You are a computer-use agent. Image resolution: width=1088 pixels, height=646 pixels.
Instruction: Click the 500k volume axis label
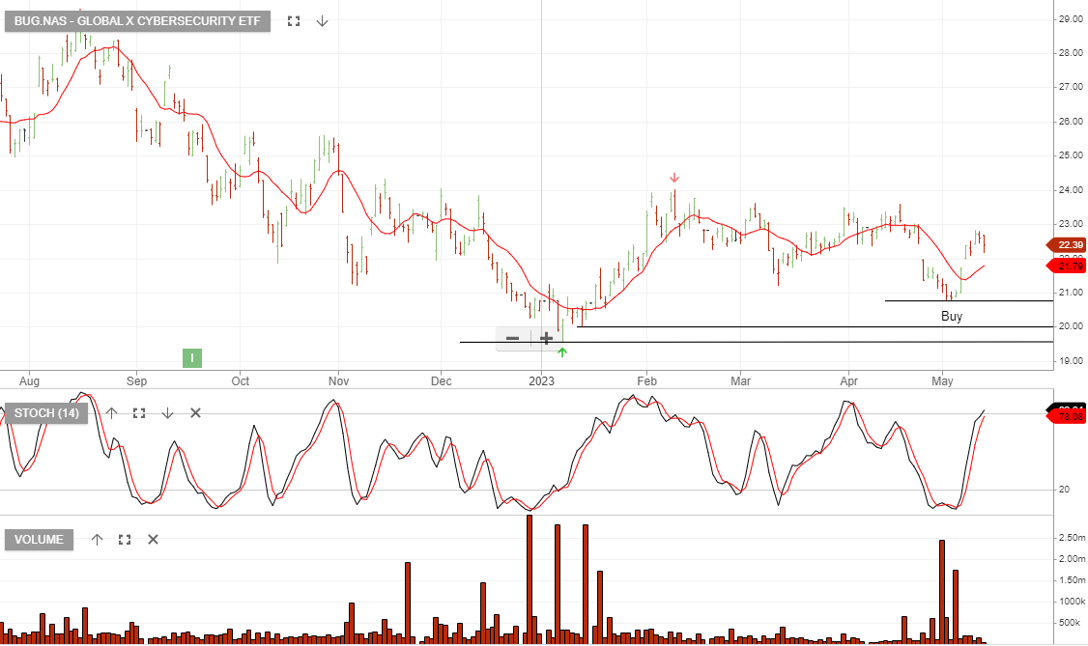(1072, 623)
